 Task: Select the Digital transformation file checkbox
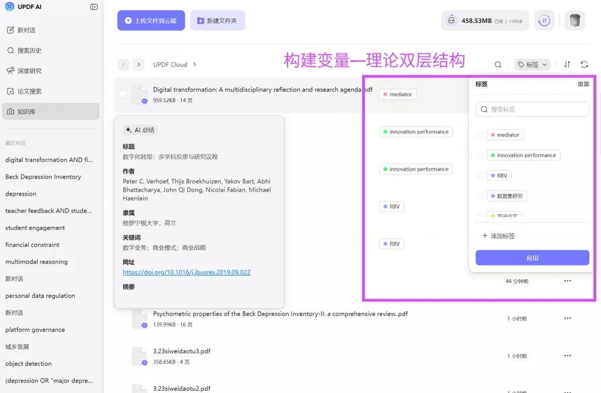click(123, 94)
